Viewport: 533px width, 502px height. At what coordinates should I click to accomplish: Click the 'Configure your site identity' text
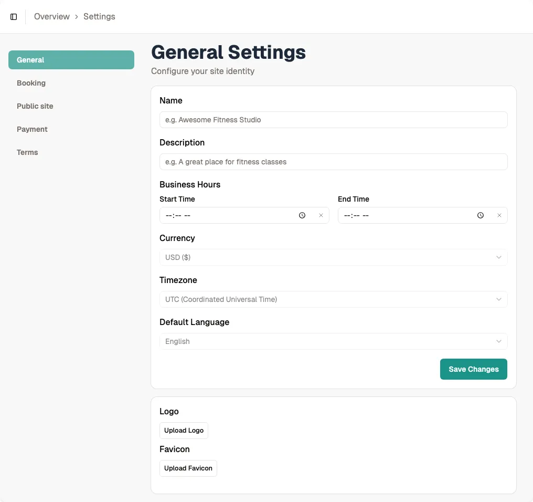[203, 71]
